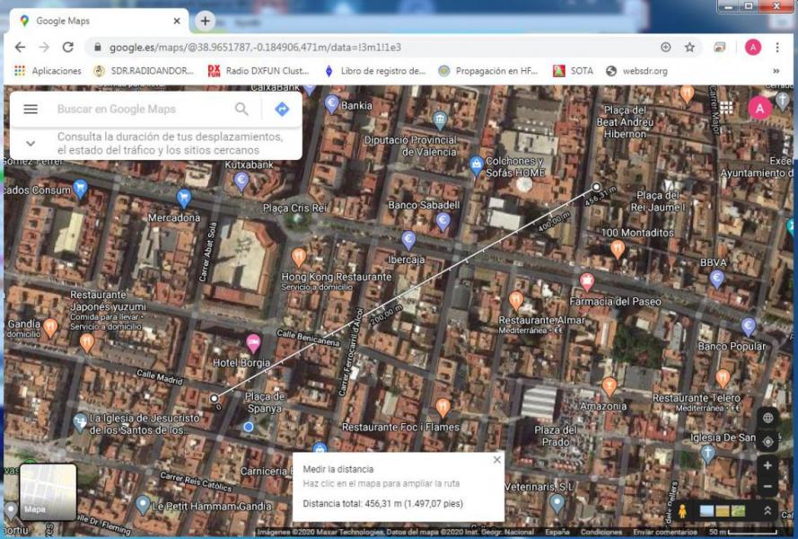This screenshot has height=539, width=798.
Task: Expand the traffic and nearby places panel
Action: tap(31, 143)
